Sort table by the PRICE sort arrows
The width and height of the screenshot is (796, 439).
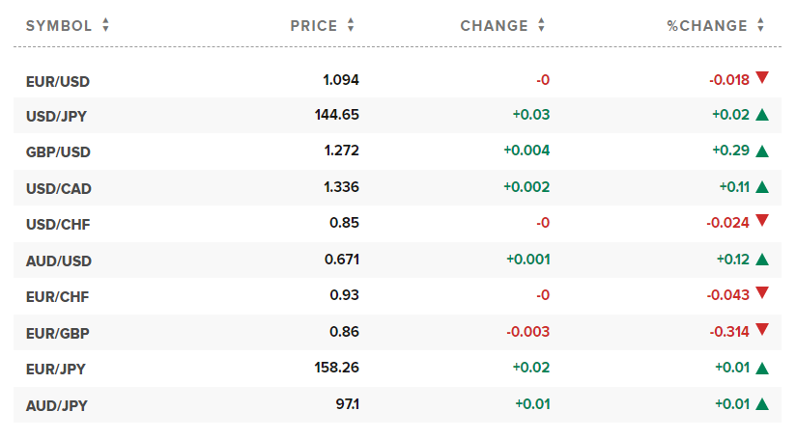[351, 25]
